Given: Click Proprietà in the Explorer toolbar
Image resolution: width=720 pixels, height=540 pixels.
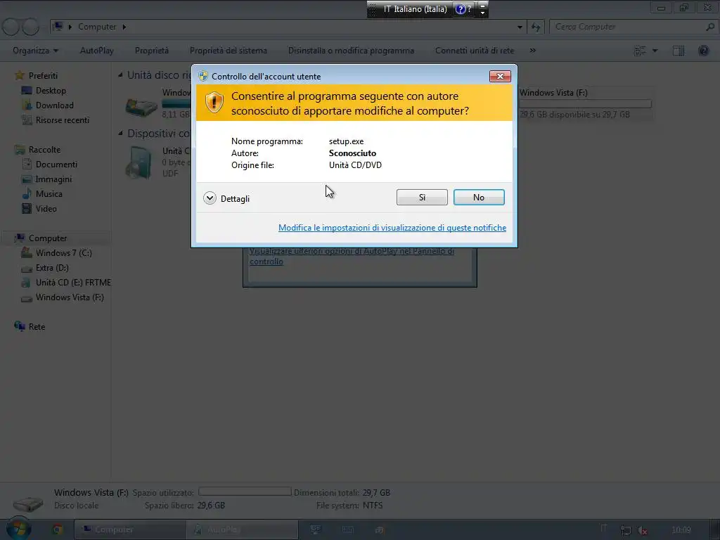Looking at the screenshot, I should tap(152, 51).
